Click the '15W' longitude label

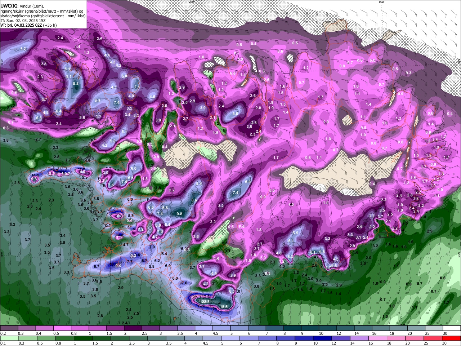point(381,2)
